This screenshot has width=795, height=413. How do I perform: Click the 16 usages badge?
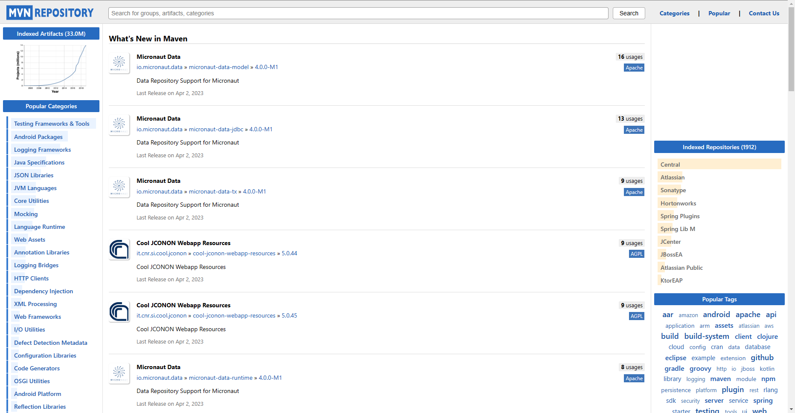[630, 57]
